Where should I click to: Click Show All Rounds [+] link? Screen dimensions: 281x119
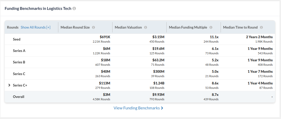click(36, 27)
